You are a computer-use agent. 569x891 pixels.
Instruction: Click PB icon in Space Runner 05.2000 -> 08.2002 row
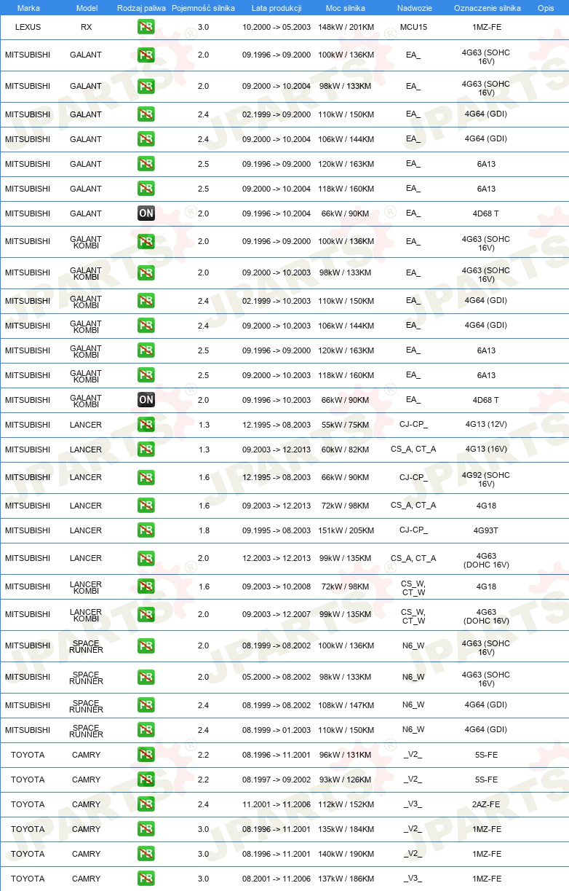(x=146, y=678)
